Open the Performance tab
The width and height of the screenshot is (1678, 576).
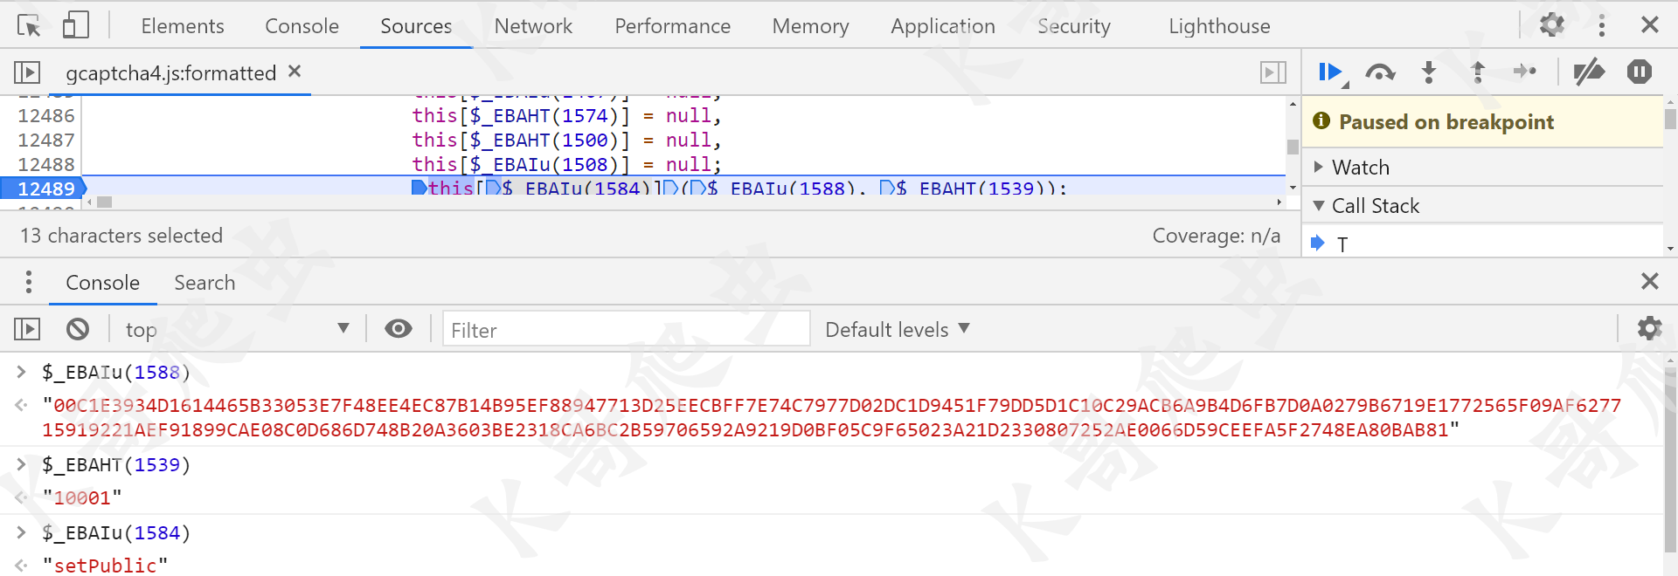672,26
